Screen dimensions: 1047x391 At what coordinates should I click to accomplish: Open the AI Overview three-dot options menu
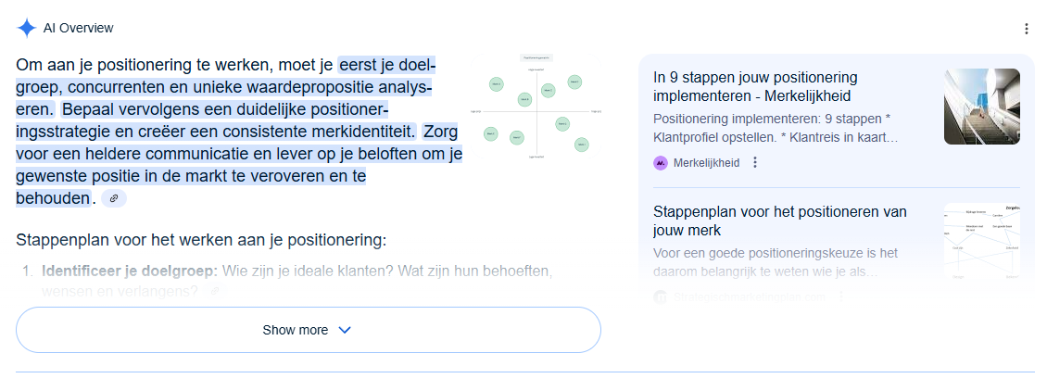pos(1027,29)
